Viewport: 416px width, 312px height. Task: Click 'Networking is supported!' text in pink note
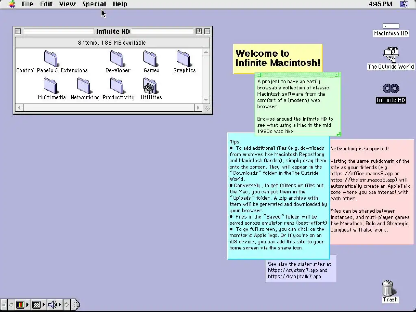[360, 149]
